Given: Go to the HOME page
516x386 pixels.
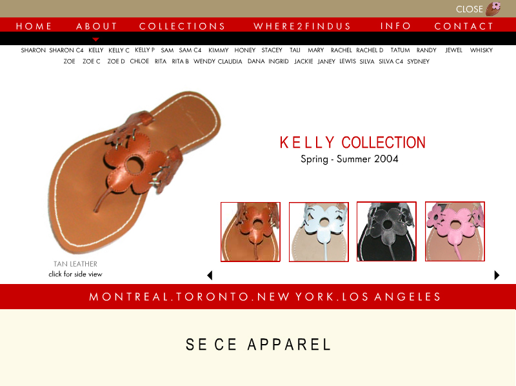Looking at the screenshot, I should tap(34, 26).
